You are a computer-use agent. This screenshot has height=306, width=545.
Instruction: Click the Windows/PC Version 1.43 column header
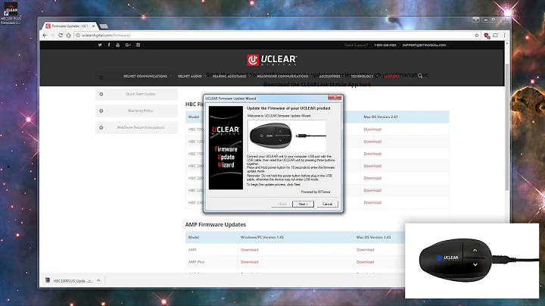click(x=262, y=237)
